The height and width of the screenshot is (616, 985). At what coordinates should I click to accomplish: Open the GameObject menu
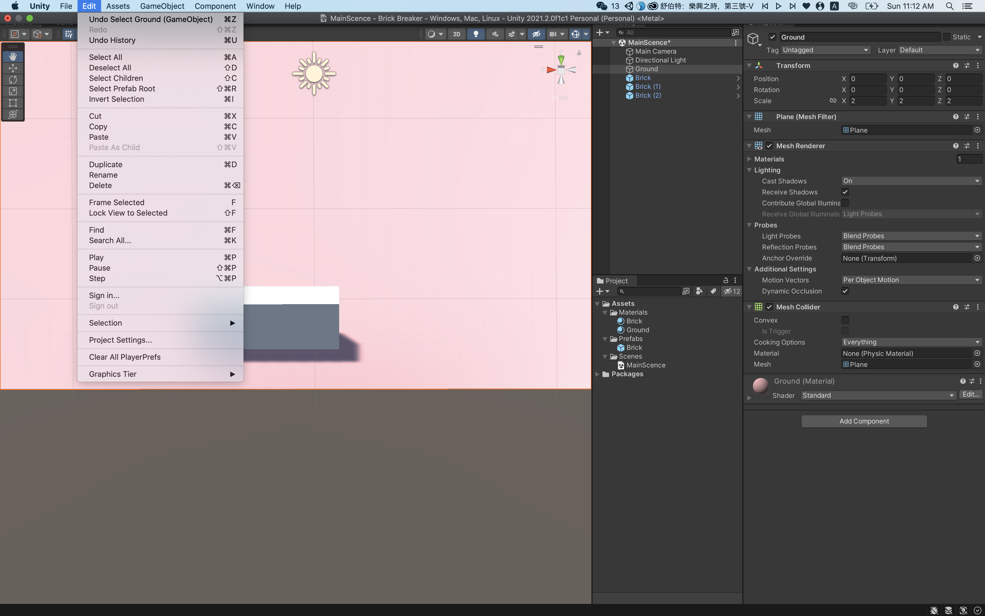[162, 6]
